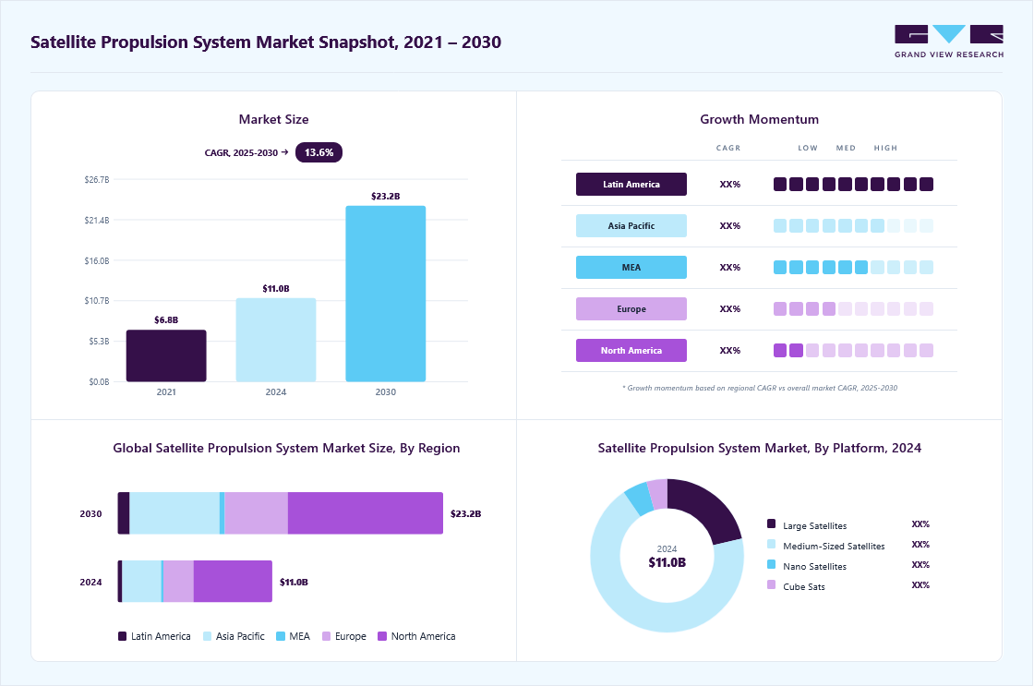Select the 2024 market size bar
Screen dimensions: 1034x686
[x=276, y=340]
